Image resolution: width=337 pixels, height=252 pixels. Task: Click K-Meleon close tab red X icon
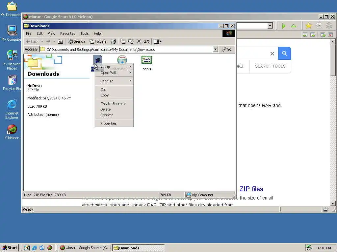[330, 35]
